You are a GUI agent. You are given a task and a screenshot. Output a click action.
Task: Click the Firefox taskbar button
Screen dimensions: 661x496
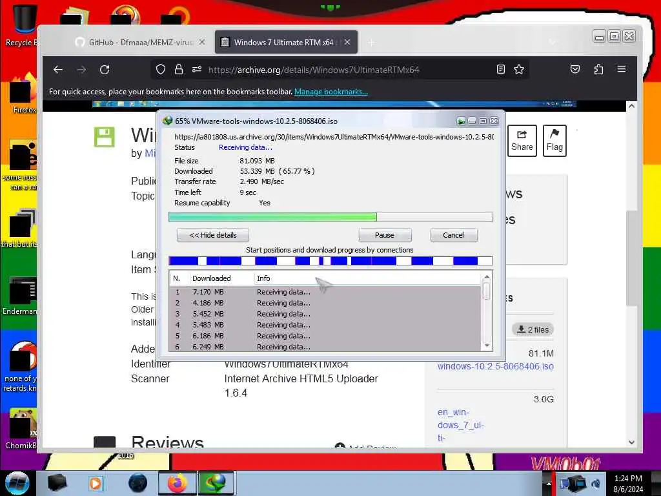(177, 483)
